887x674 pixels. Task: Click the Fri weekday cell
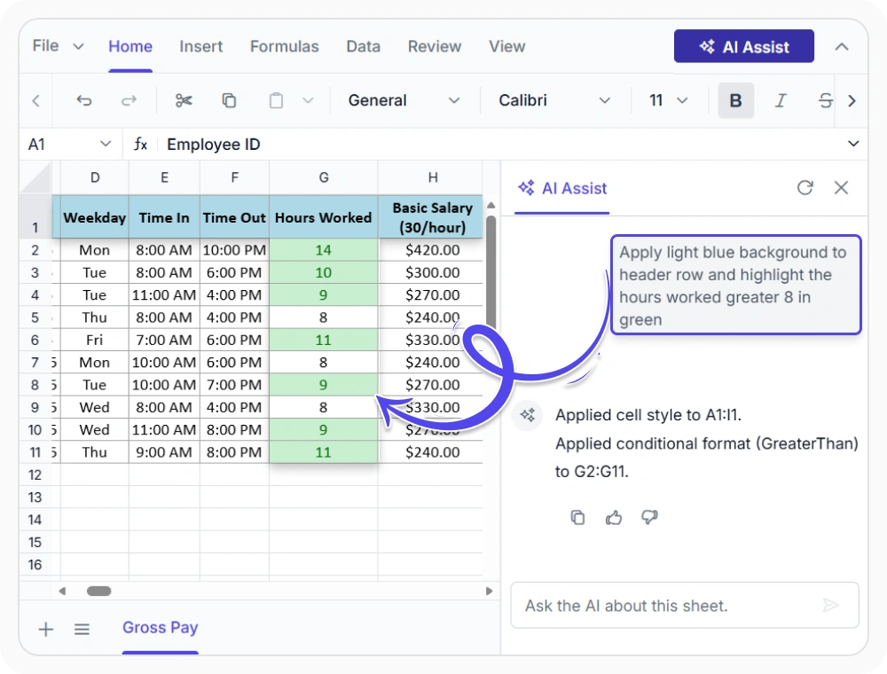click(x=95, y=340)
